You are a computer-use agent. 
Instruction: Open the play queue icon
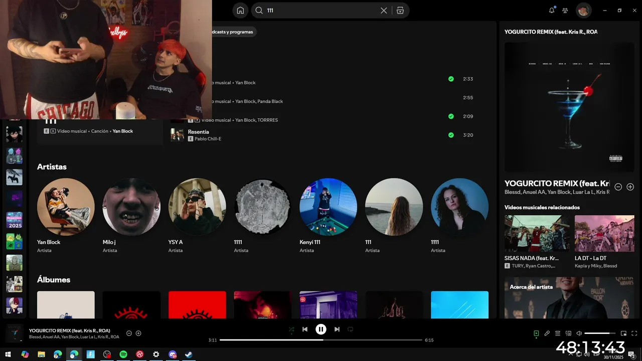coord(557,333)
